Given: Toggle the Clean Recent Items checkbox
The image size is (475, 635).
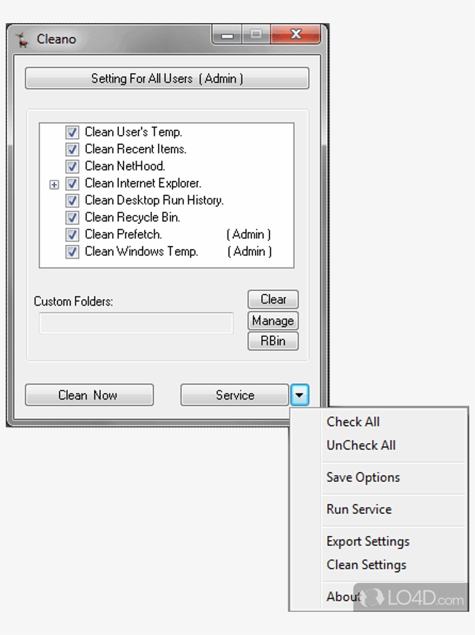Looking at the screenshot, I should coord(72,150).
